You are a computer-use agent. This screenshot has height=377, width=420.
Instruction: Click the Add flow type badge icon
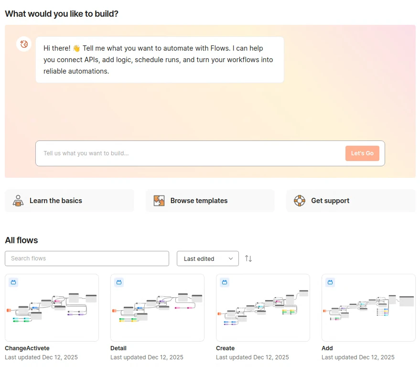pos(330,282)
